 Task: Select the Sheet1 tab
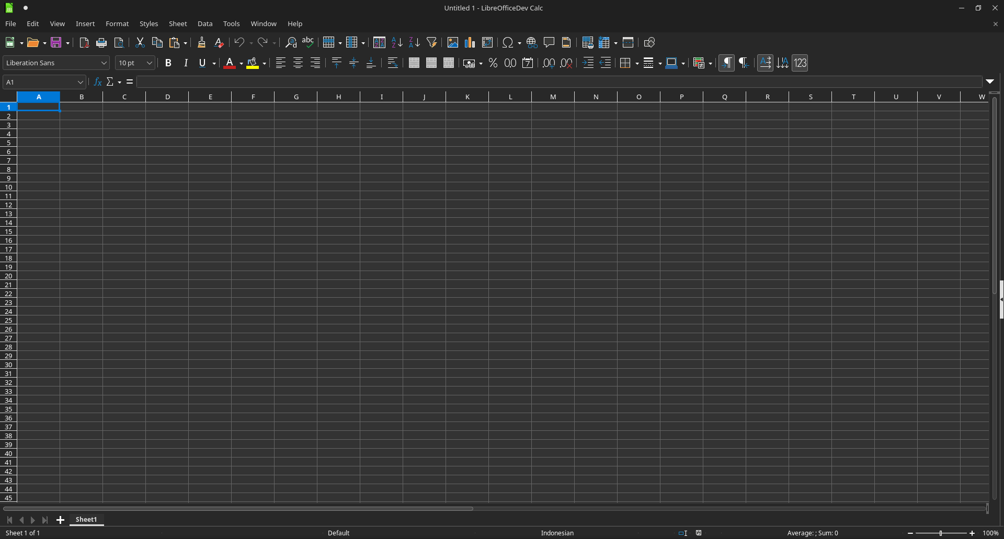[86, 520]
